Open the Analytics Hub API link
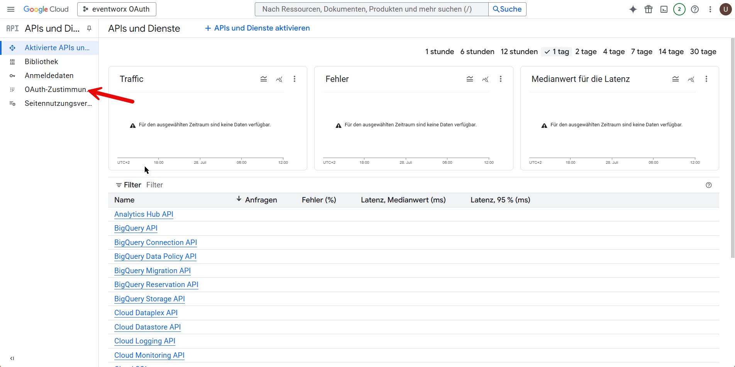 click(x=144, y=214)
